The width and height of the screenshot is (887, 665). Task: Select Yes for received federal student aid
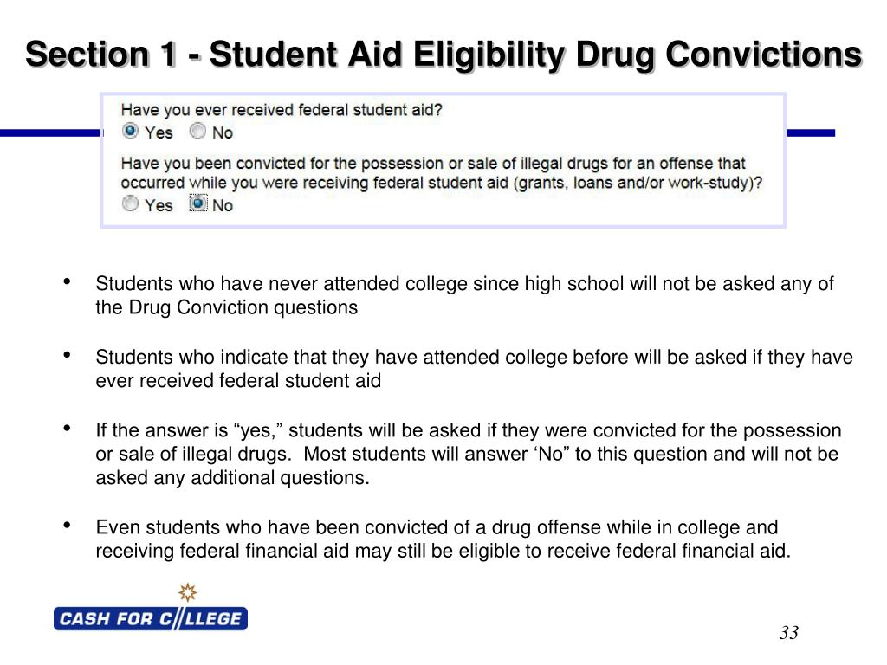pos(130,132)
